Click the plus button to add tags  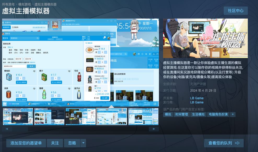tap(233, 114)
